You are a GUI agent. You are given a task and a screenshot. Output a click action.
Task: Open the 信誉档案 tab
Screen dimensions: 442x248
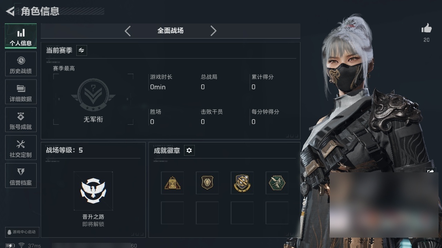click(21, 175)
